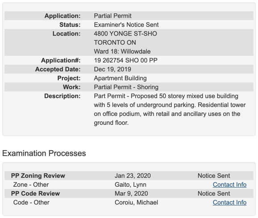258x218 pixels.
Task: Click the Partial Permit application value
Action: [113, 16]
